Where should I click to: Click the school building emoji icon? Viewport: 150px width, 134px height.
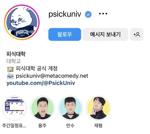pyautogui.click(x=10, y=69)
